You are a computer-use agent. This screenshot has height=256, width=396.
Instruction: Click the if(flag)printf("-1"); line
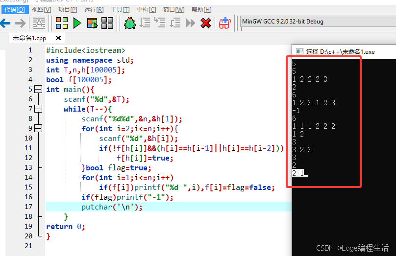coord(127,197)
